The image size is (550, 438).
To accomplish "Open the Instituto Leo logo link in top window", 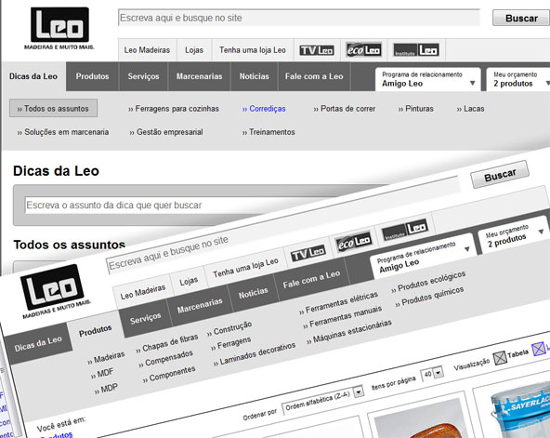I will tap(416, 50).
